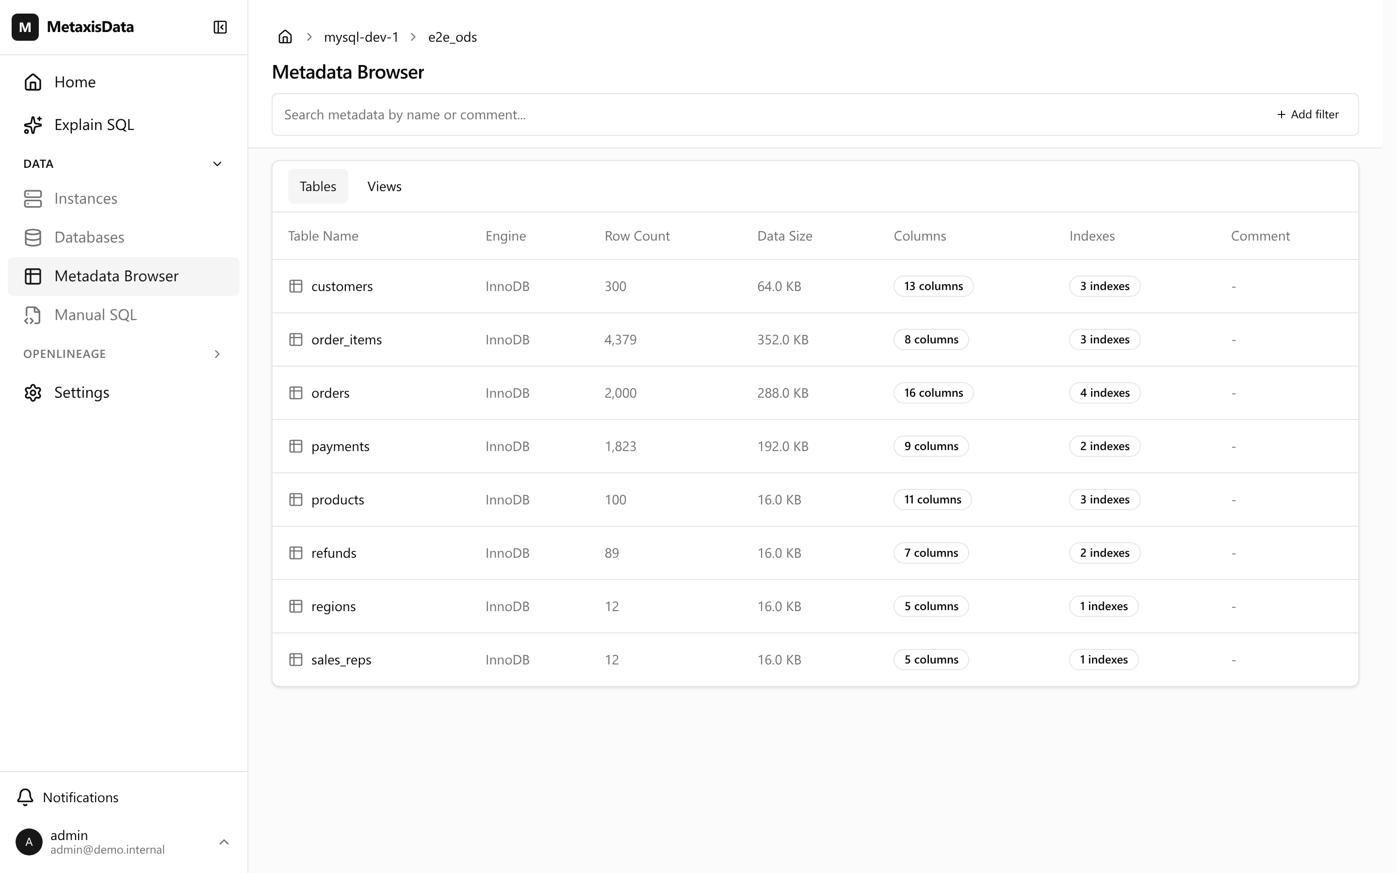Click table icon beside customers
The height and width of the screenshot is (873, 1397).
[x=295, y=286]
